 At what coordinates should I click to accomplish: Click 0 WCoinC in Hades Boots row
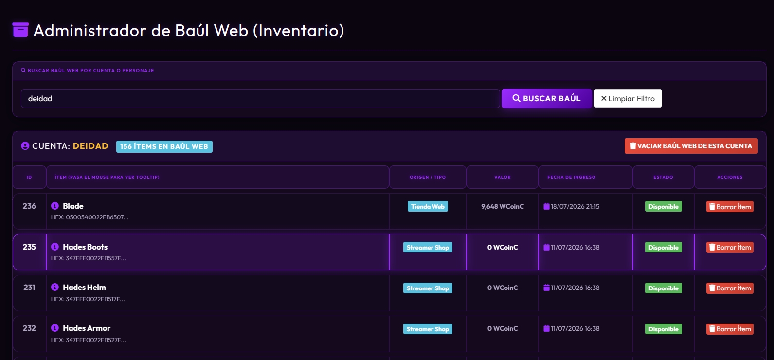pos(503,247)
